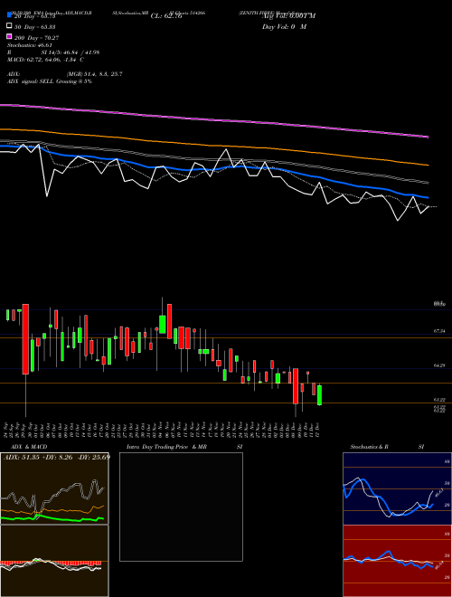Viewport: 452px width, 597px height.
Task: Click the 'Stochastics & RSI' panel title
Action: pos(387,447)
